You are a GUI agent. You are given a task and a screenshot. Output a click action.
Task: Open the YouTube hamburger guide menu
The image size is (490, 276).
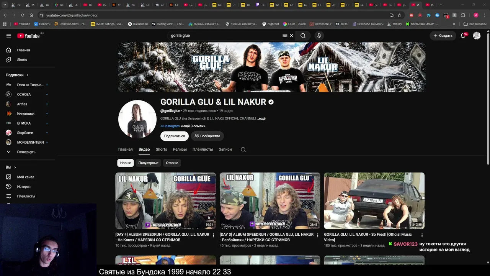point(8,36)
